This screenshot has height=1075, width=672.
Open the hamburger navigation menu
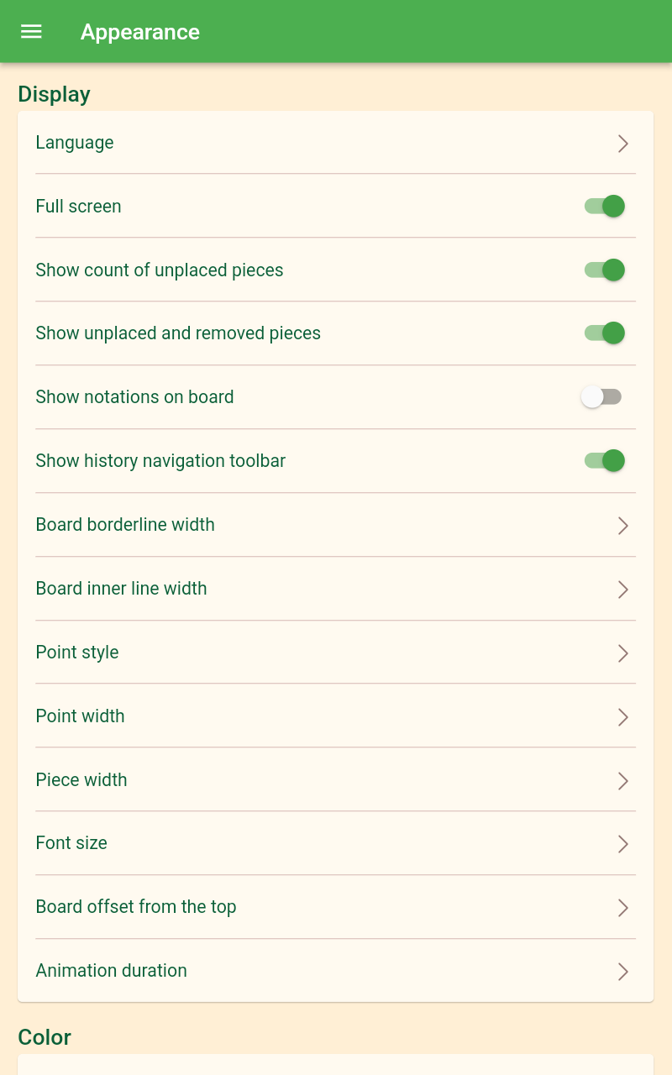click(x=31, y=32)
